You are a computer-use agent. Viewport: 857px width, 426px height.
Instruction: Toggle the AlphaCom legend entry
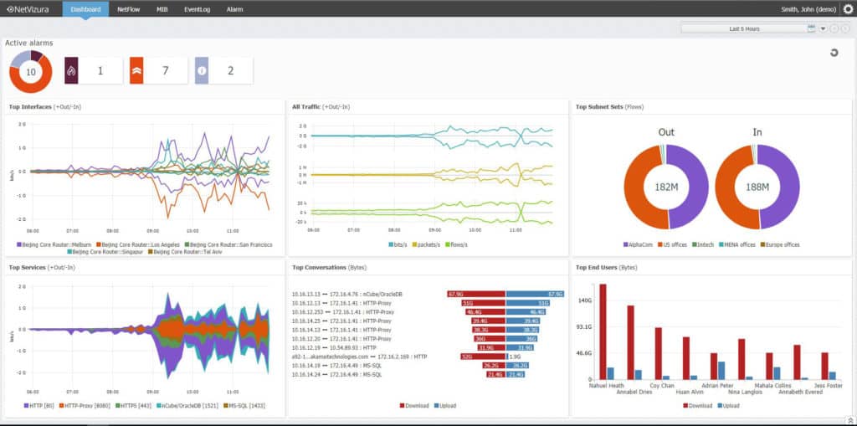[638, 245]
